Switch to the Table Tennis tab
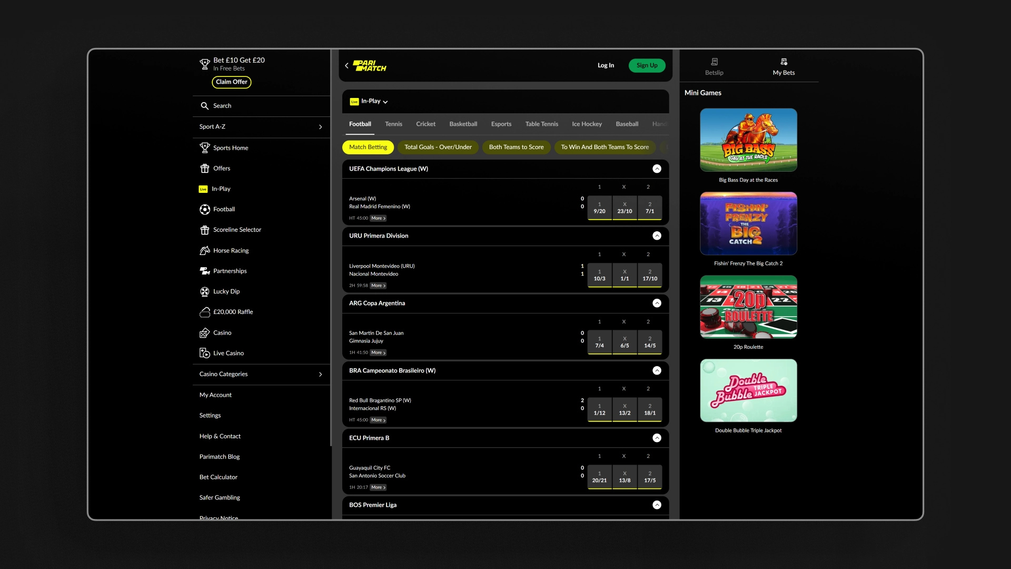 pos(541,124)
